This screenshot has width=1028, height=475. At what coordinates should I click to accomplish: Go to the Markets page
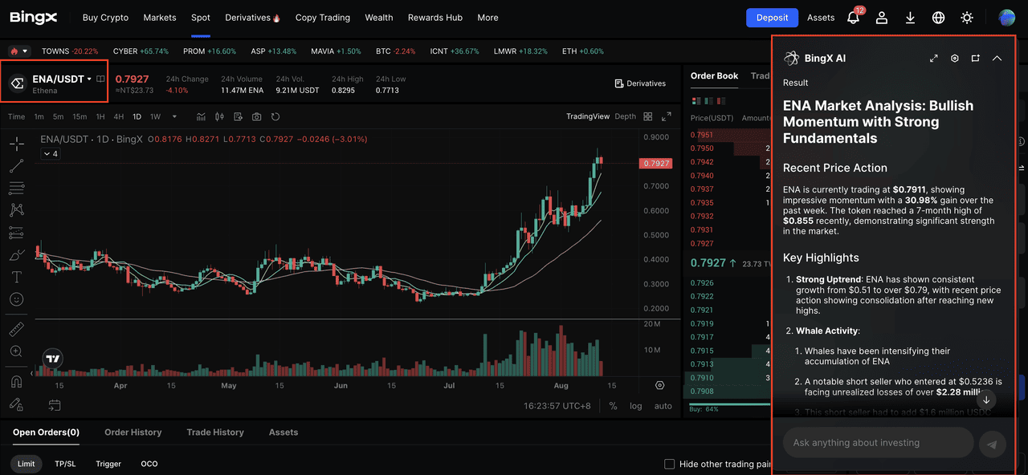point(160,18)
